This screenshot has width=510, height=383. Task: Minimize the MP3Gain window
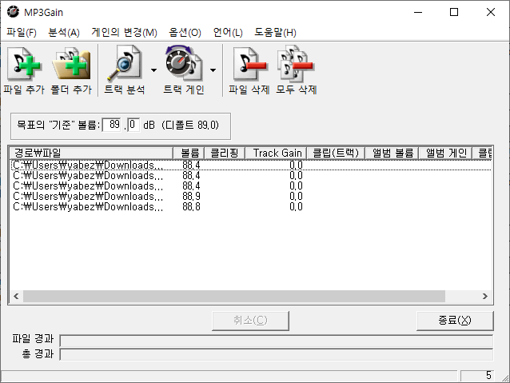coord(418,12)
